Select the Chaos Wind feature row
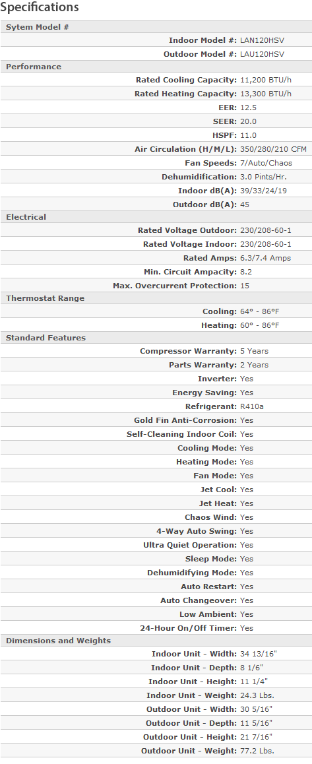Screen dimensions: 312x764 [156, 517]
